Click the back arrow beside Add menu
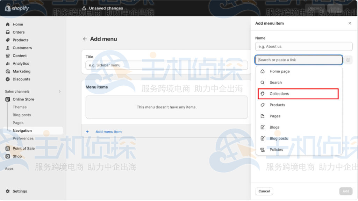The height and width of the screenshot is (201, 358). click(x=85, y=39)
